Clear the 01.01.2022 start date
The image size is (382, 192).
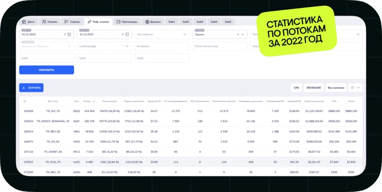pos(65,34)
